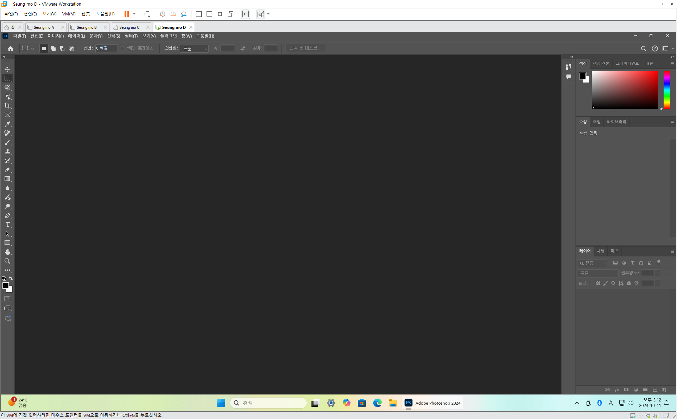
Task: Select the Crop tool
Action: [7, 106]
